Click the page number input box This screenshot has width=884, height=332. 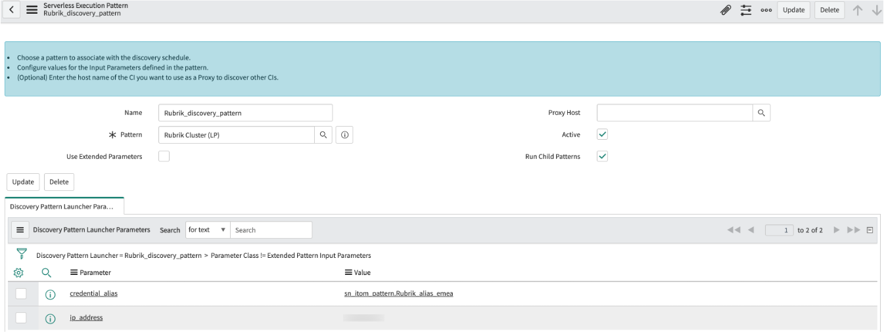pyautogui.click(x=779, y=230)
